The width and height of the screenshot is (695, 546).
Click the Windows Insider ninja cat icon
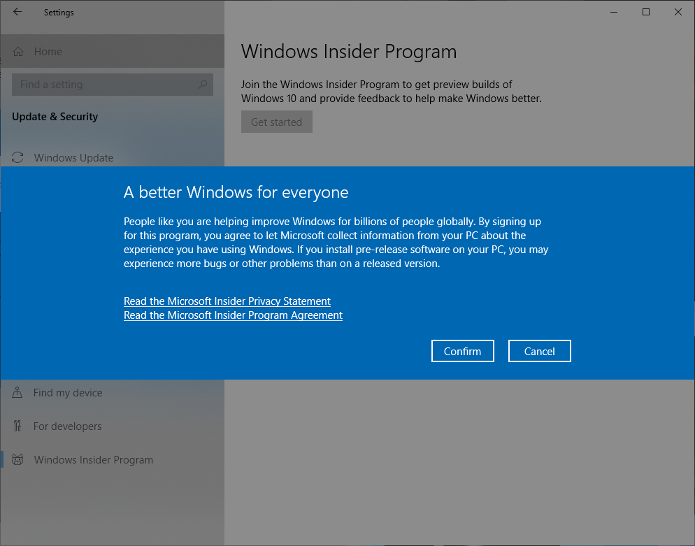point(15,459)
